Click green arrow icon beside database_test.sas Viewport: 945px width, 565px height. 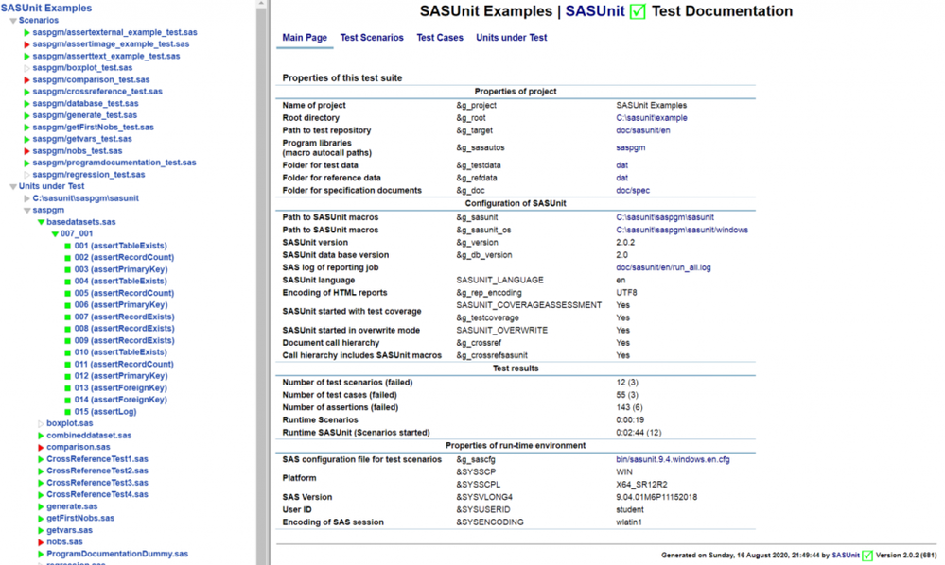(27, 104)
